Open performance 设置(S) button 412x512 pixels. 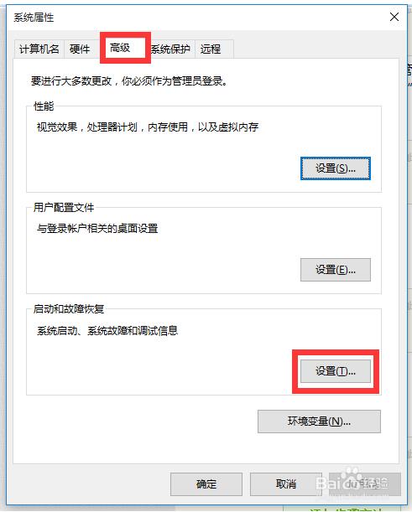336,168
